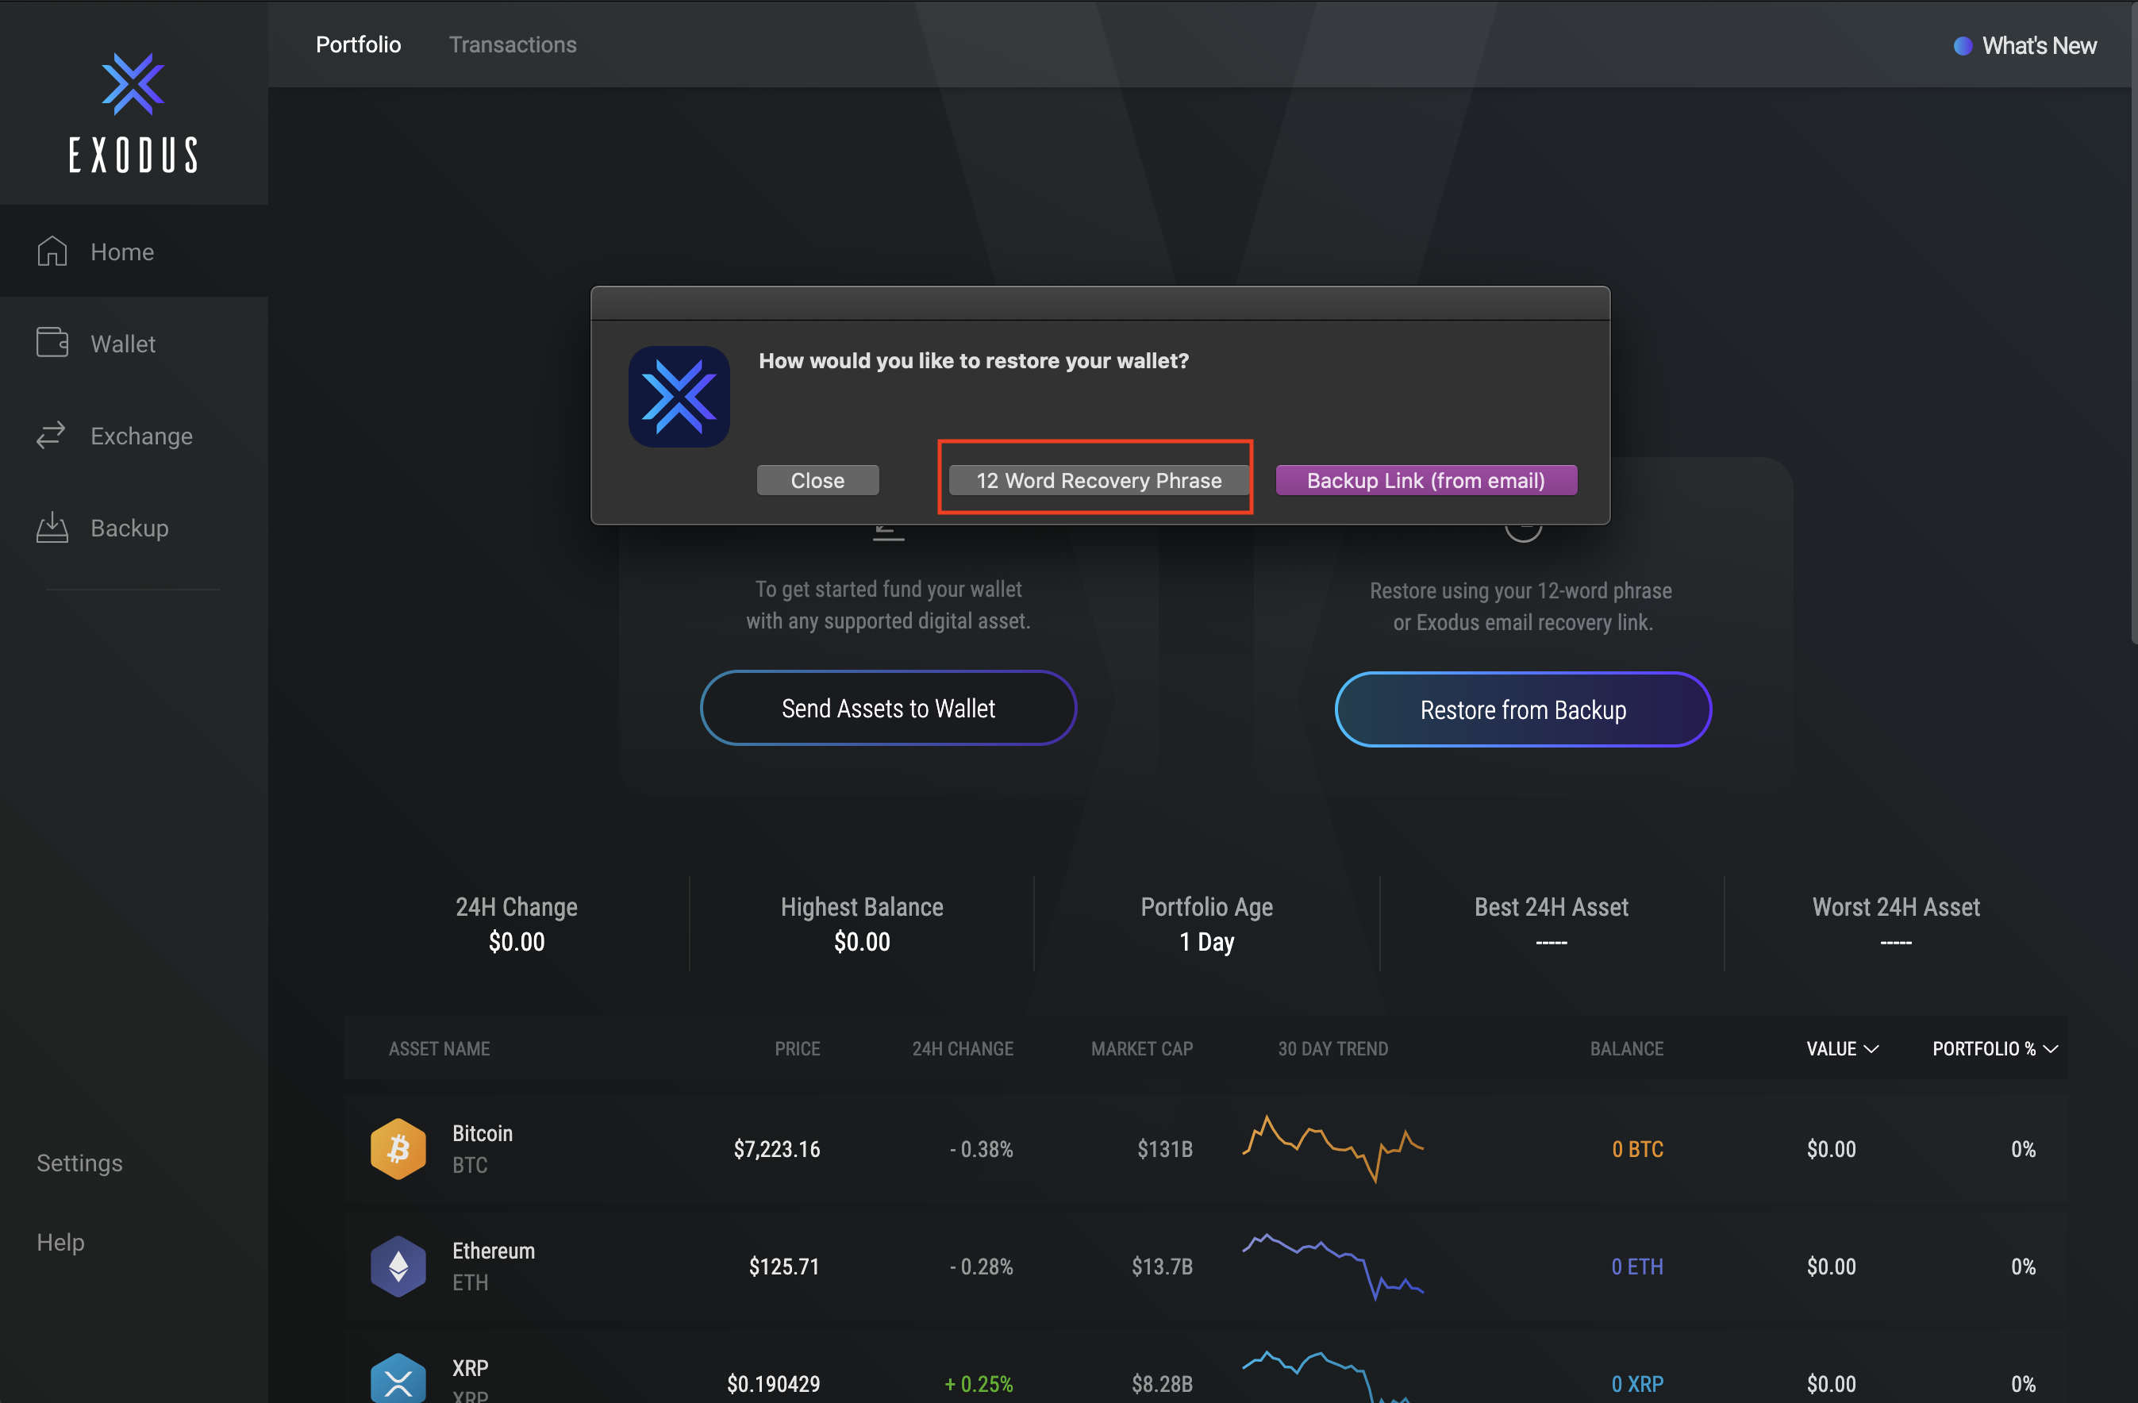Click the Ethereum hexagon icon

pos(398,1267)
